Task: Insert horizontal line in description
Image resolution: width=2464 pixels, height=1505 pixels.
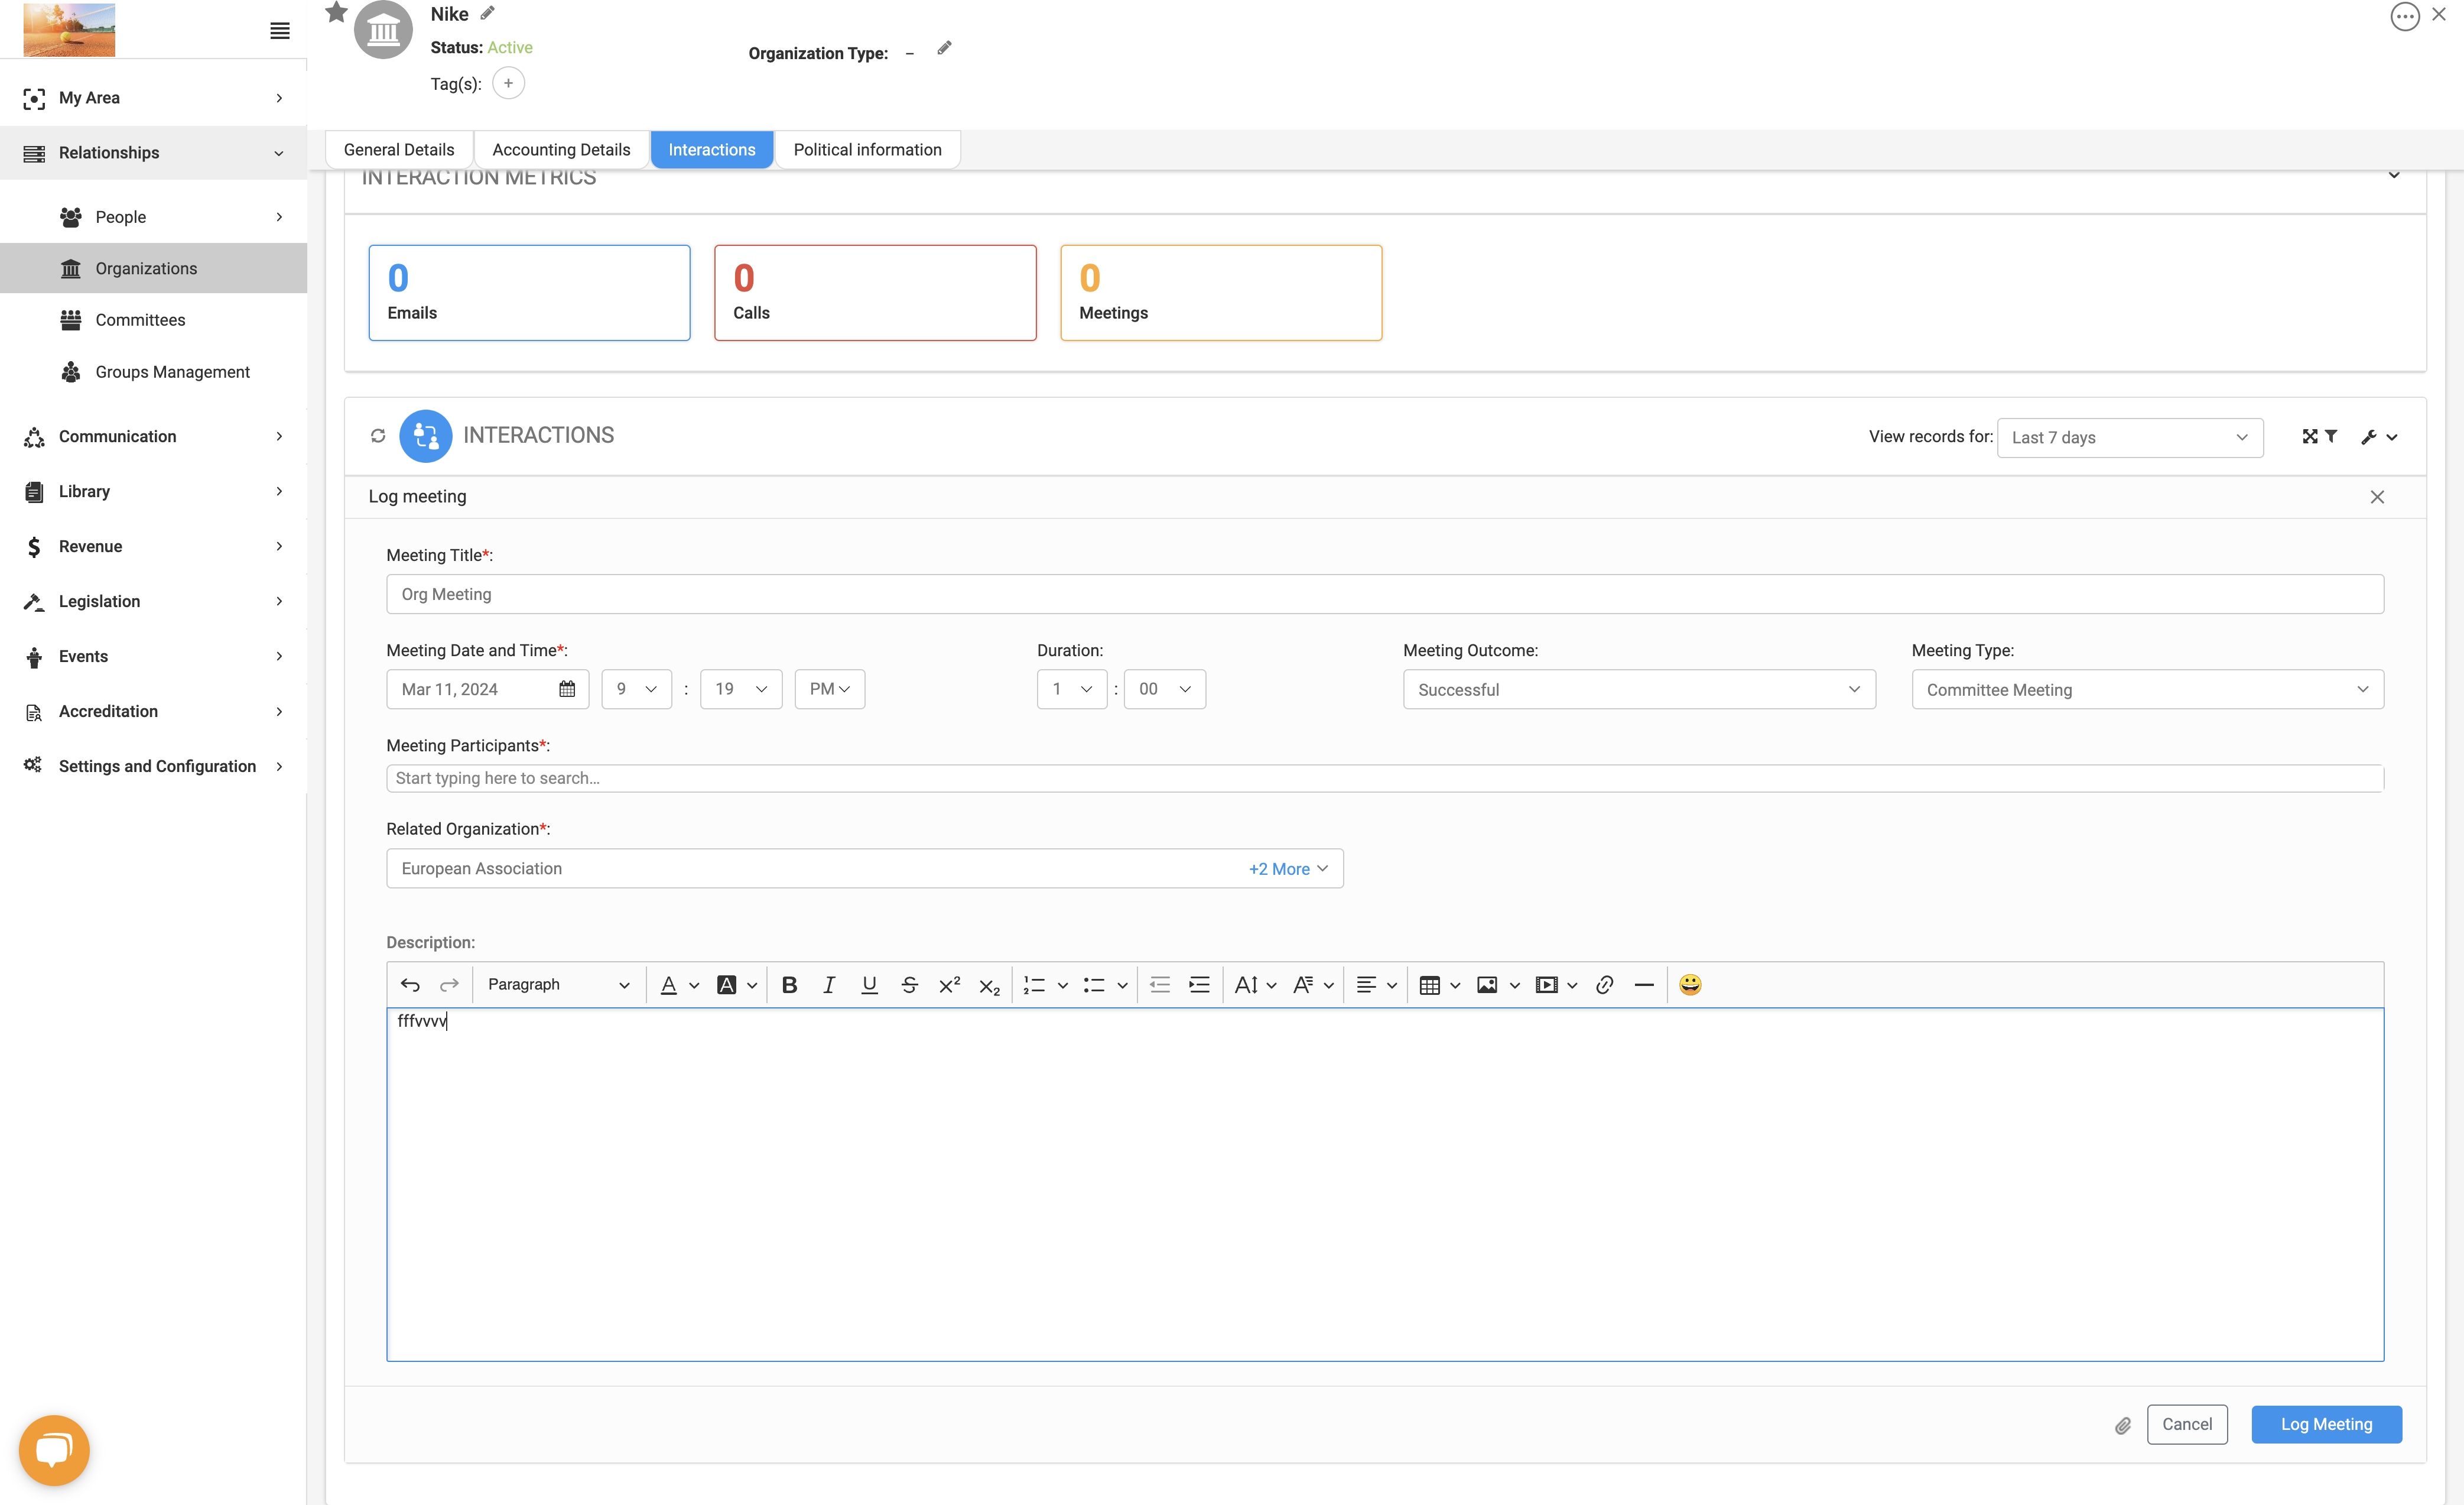Action: pyautogui.click(x=1644, y=985)
